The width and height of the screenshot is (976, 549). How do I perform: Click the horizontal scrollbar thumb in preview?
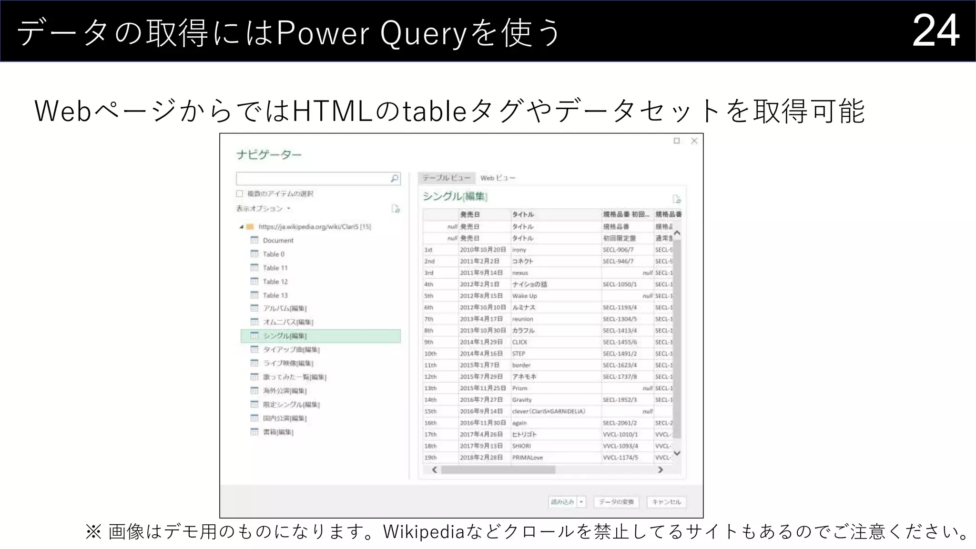[498, 469]
